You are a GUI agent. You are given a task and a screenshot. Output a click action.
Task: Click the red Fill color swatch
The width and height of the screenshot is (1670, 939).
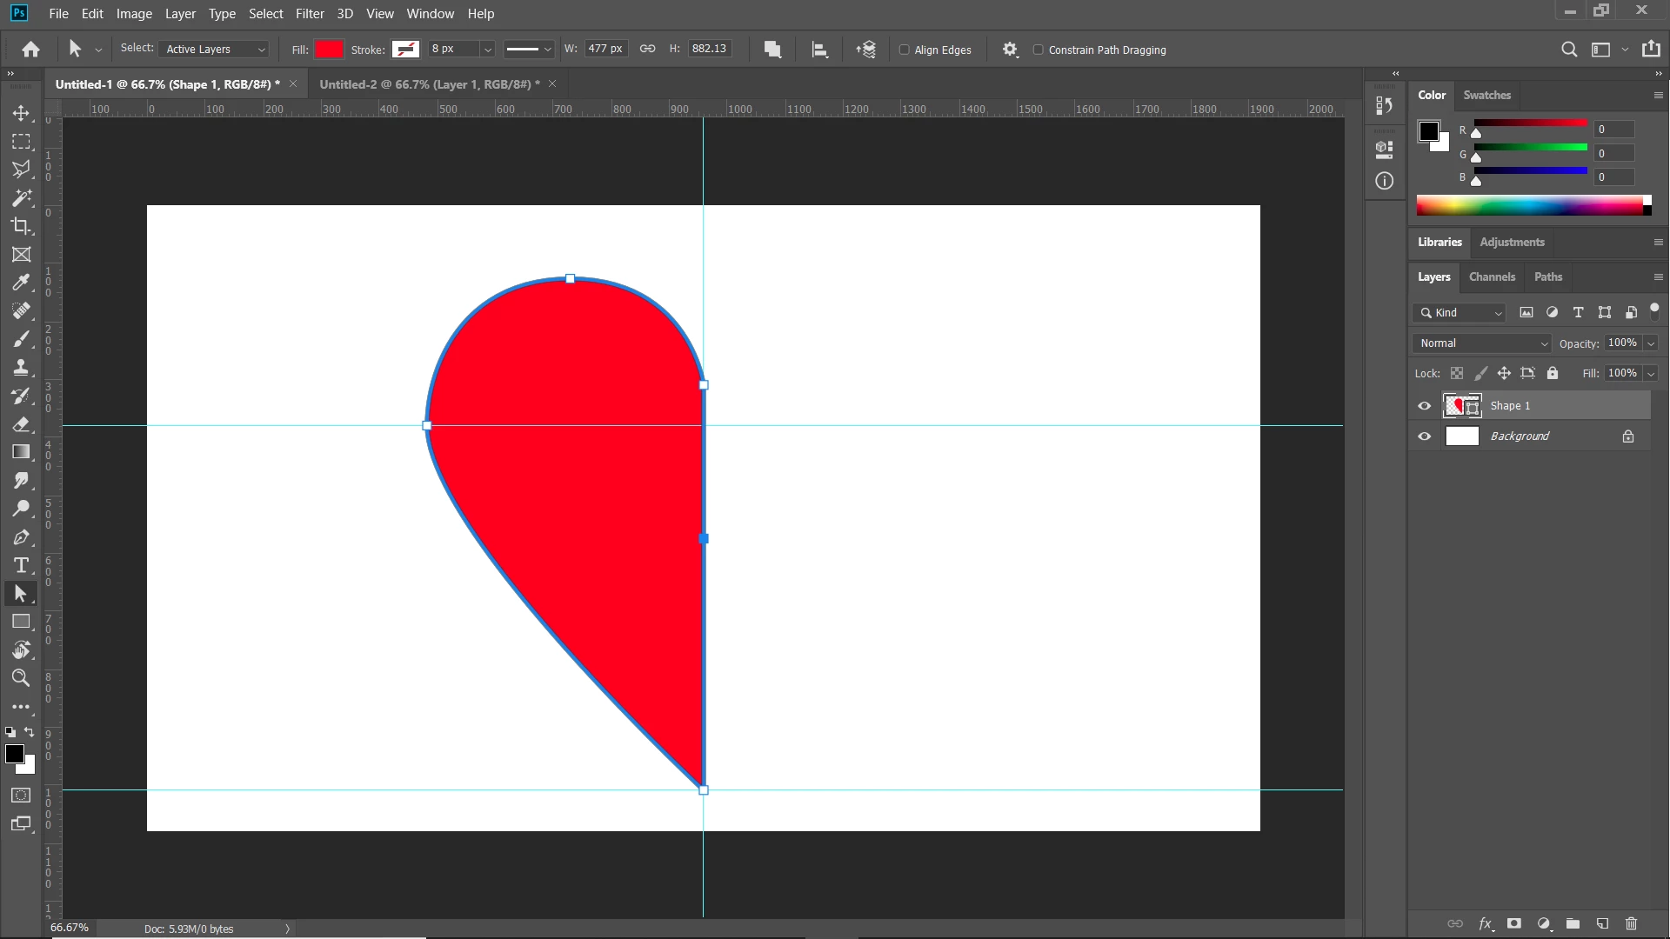pyautogui.click(x=329, y=50)
